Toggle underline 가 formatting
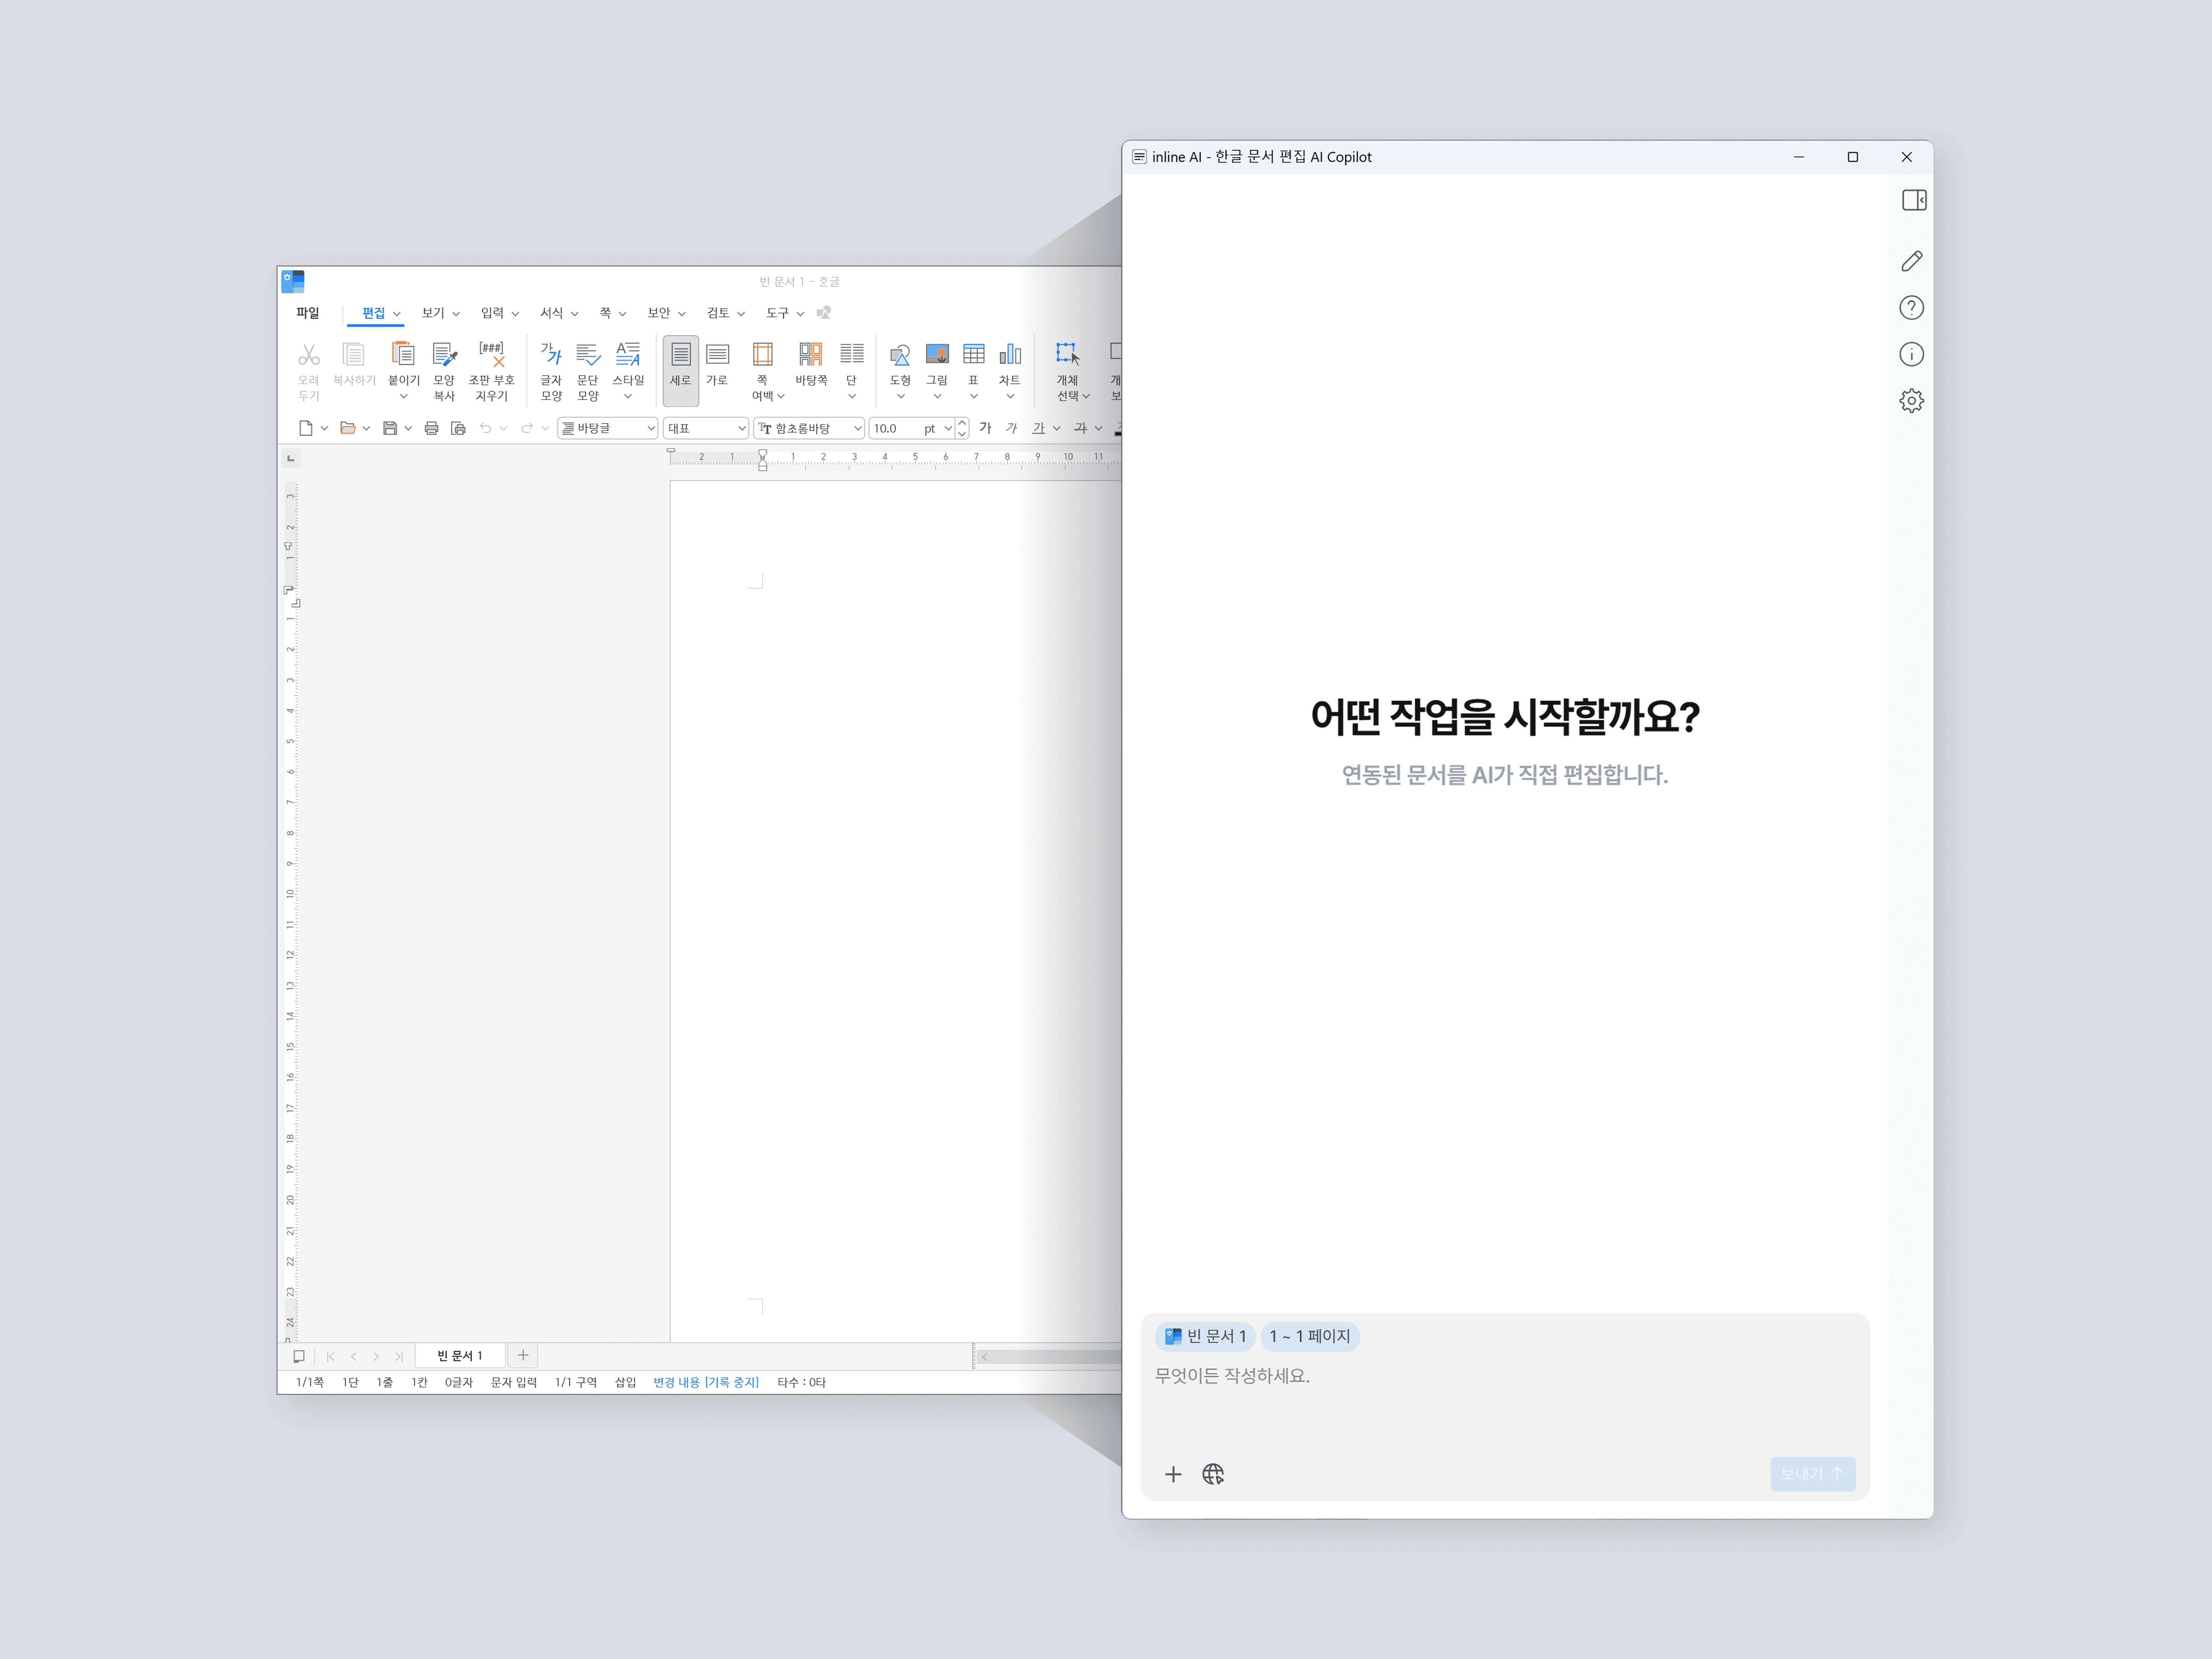2212x1659 pixels. point(1039,428)
